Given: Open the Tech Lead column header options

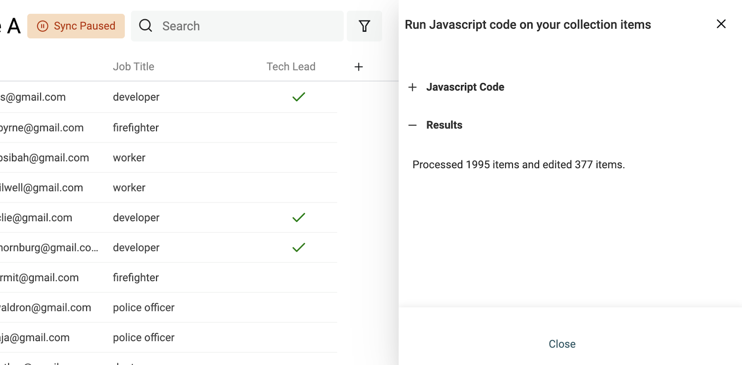Looking at the screenshot, I should (x=291, y=66).
